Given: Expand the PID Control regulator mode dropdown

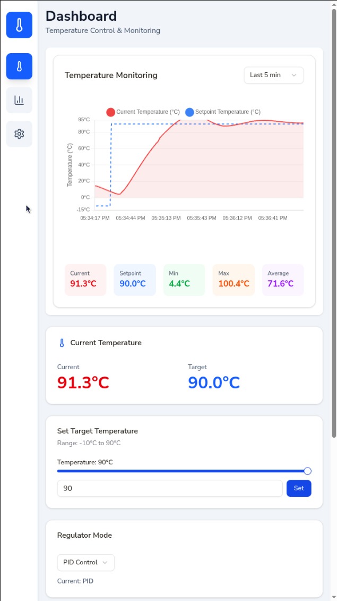Looking at the screenshot, I should tap(86, 562).
